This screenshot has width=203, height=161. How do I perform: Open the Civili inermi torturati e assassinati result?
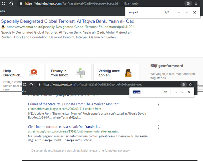(64, 127)
